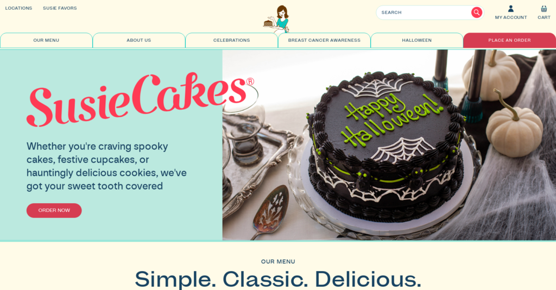556x290 pixels.
Task: Select the Celebrations tab
Action: pos(231,40)
